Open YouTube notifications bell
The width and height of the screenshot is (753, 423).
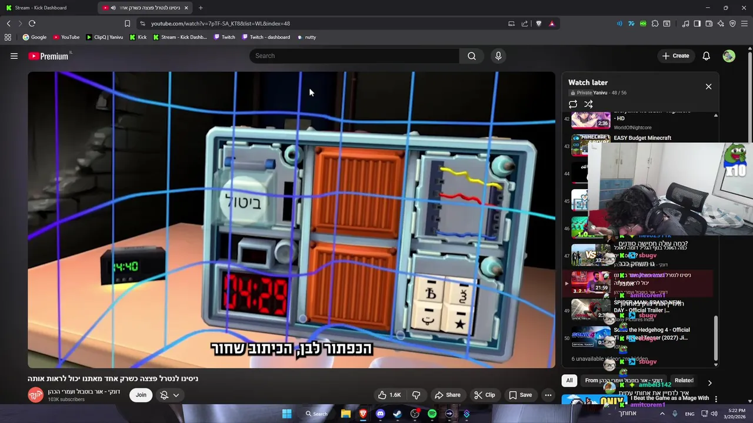pos(706,56)
